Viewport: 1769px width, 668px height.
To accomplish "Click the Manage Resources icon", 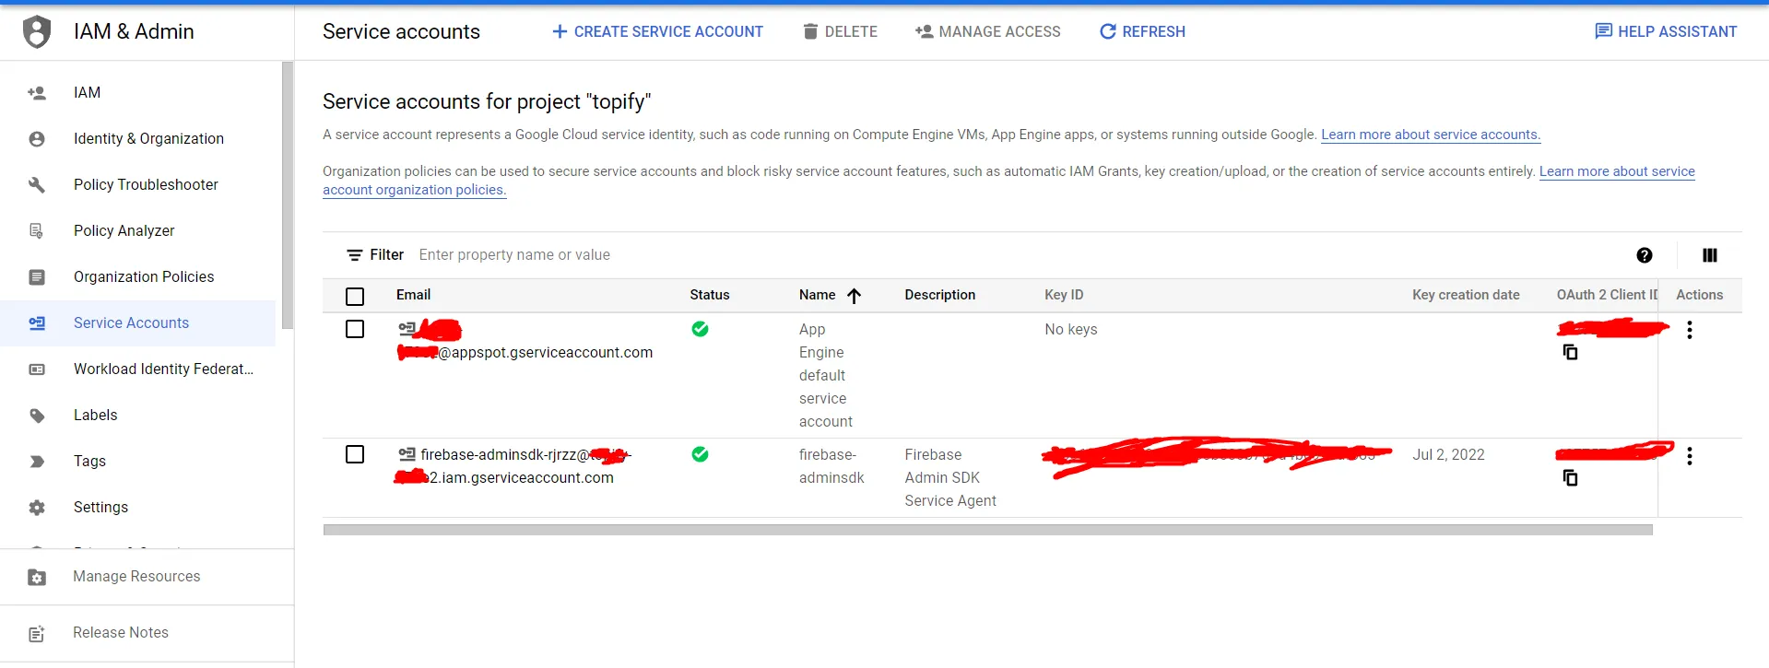I will [37, 577].
